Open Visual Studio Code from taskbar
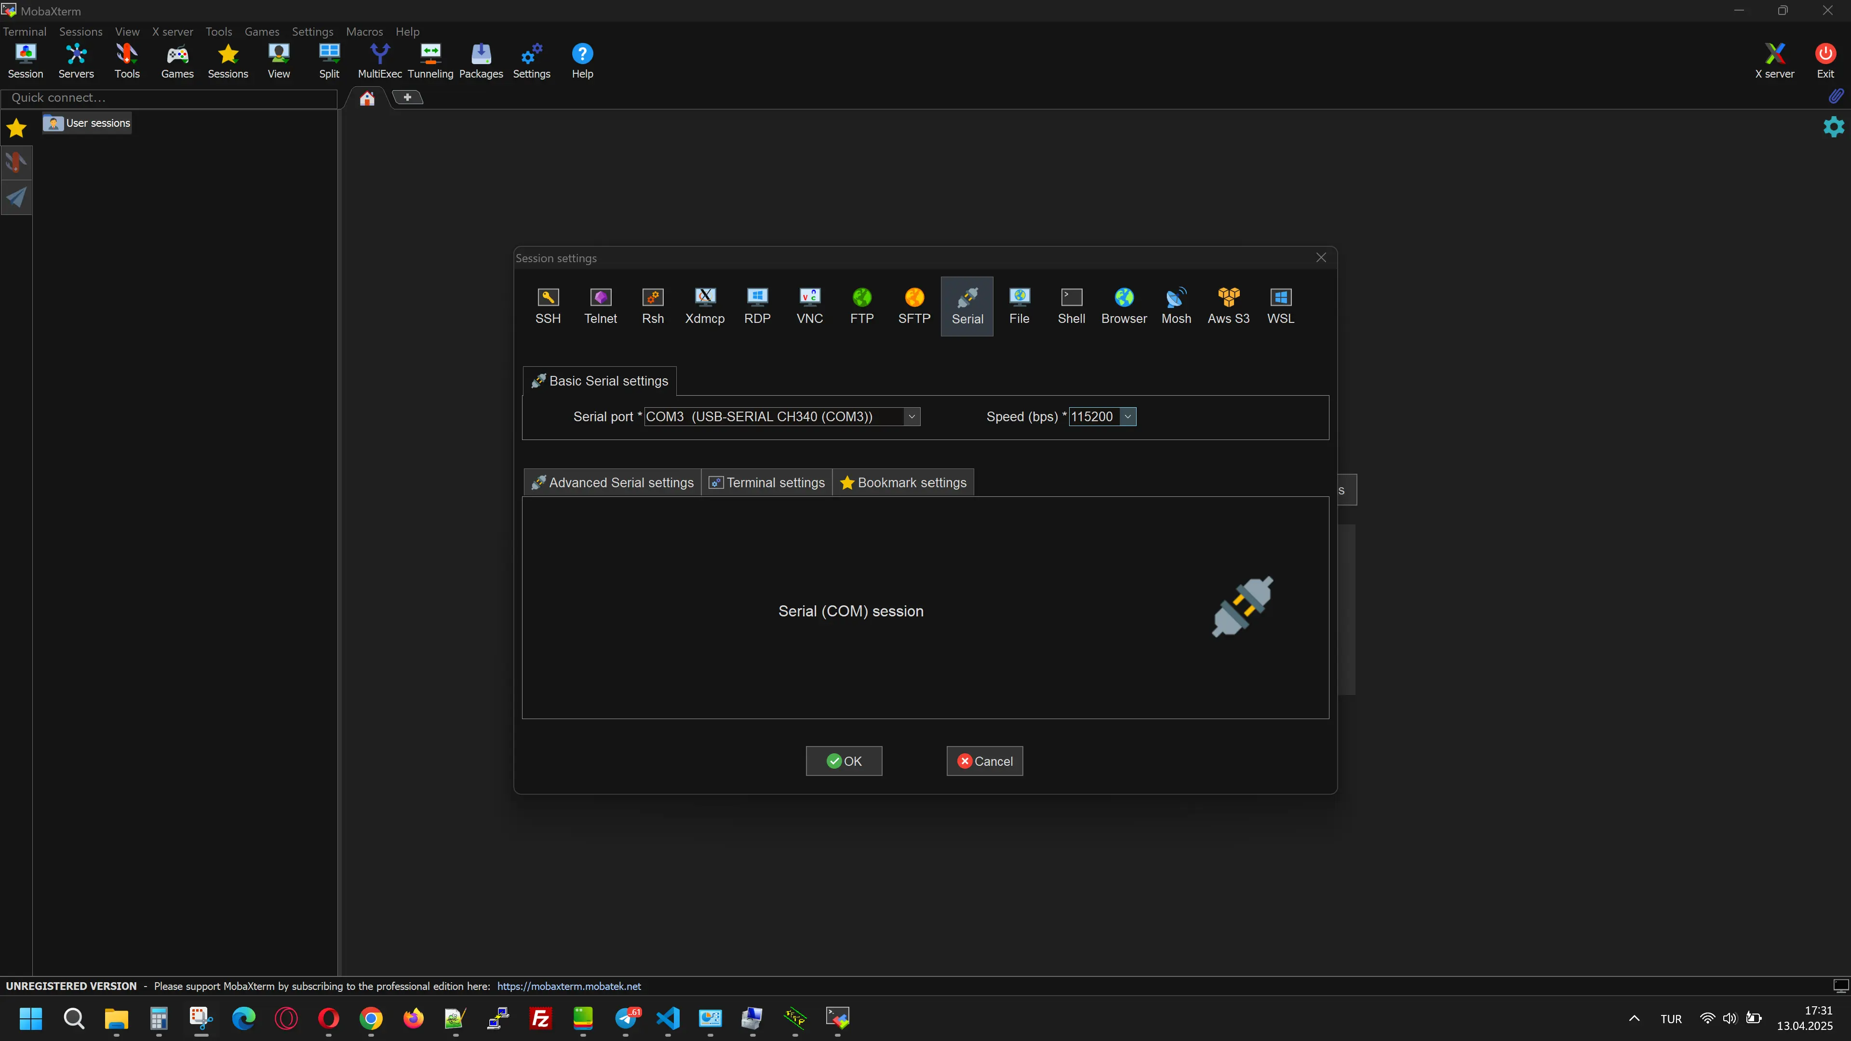This screenshot has height=1041, width=1851. point(668,1018)
